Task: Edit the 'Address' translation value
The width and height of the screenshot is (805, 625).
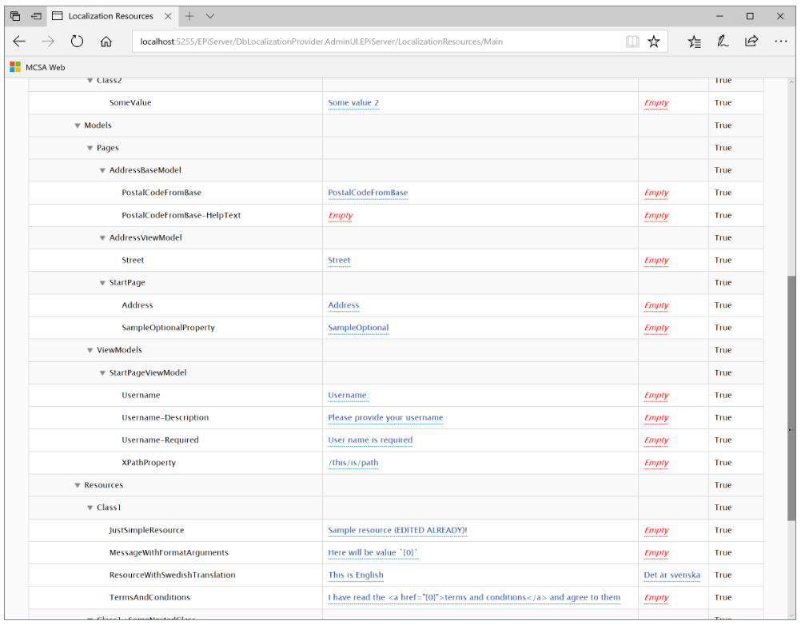Action: 344,305
